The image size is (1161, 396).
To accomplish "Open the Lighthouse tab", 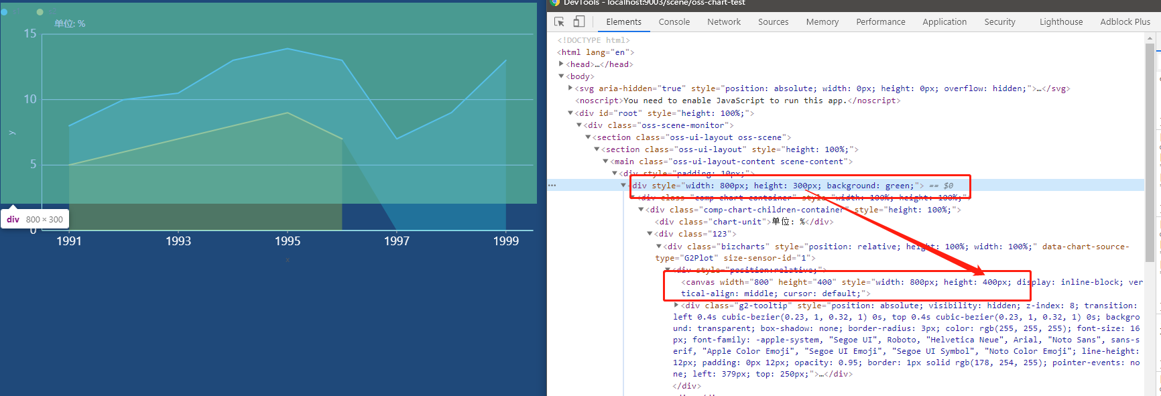I will (1061, 22).
